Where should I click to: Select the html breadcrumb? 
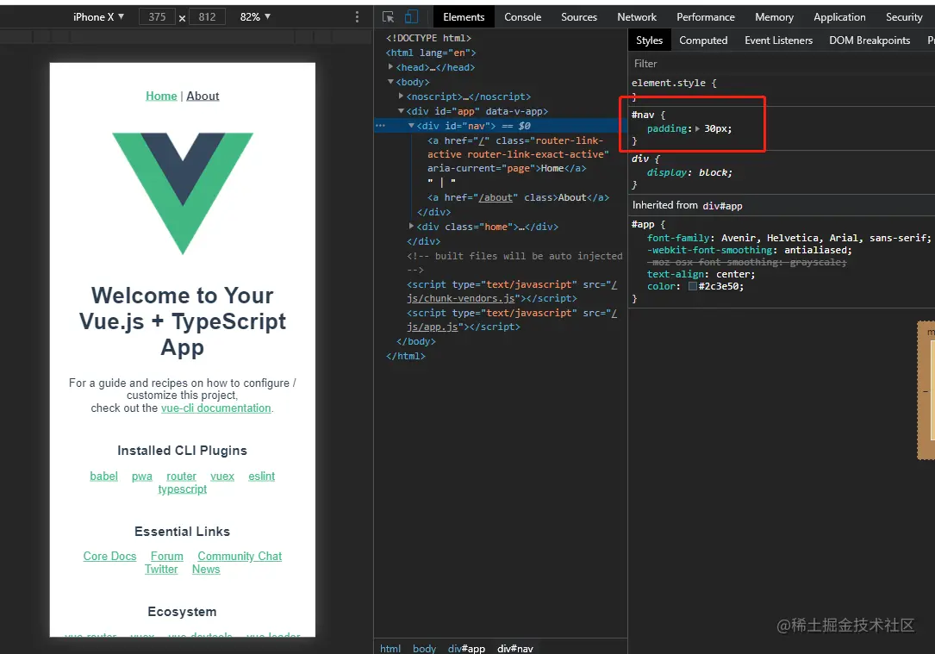(x=390, y=648)
